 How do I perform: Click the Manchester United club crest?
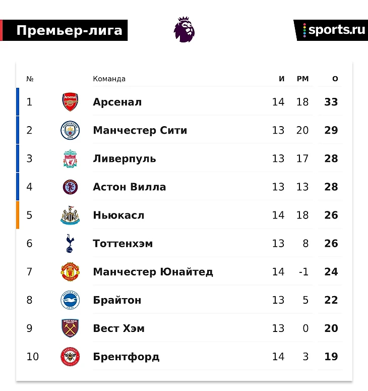pyautogui.click(x=70, y=272)
